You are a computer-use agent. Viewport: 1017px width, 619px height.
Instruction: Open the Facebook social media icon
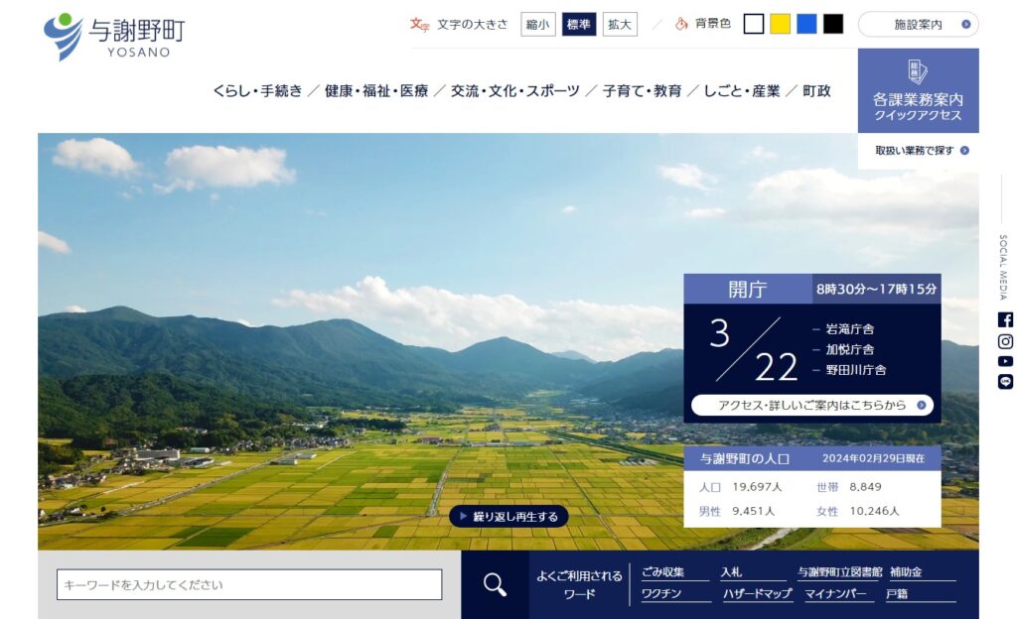click(x=1005, y=319)
